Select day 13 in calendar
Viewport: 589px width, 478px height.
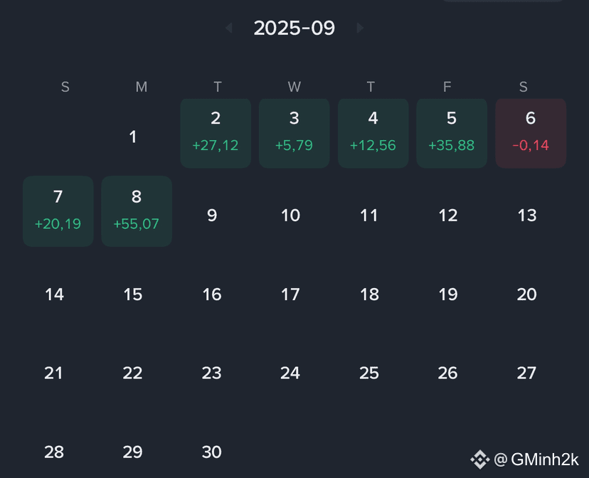pos(527,215)
